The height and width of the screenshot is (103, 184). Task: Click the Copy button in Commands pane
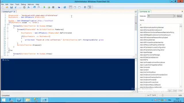tap(180, 90)
